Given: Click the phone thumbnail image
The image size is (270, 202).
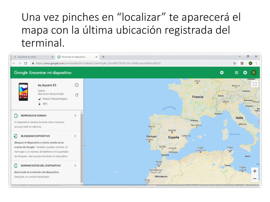Looking at the screenshot, I should 23,92.
